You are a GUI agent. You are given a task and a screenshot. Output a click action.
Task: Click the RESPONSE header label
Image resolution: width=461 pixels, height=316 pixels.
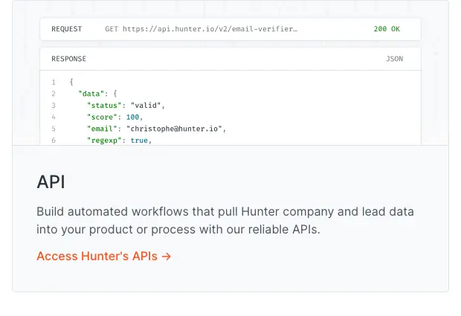(x=69, y=59)
